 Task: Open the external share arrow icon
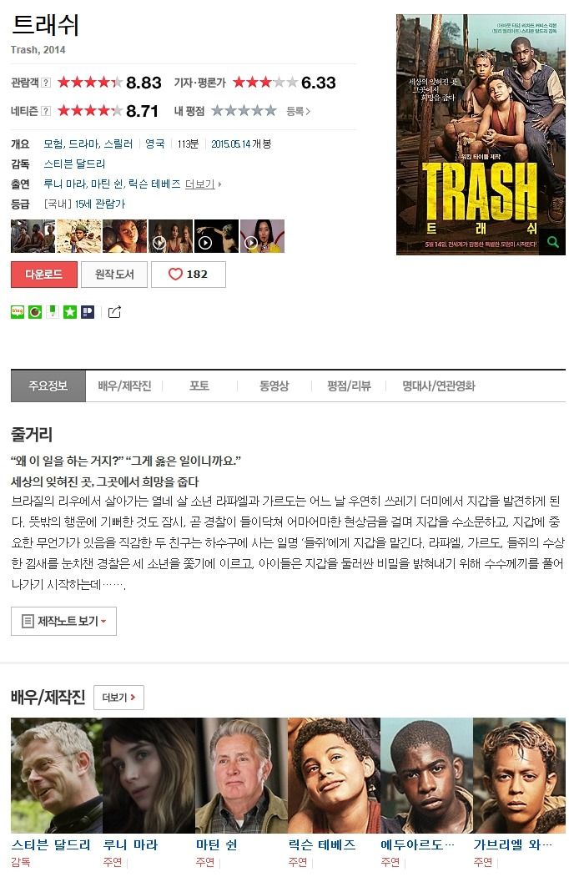click(114, 311)
